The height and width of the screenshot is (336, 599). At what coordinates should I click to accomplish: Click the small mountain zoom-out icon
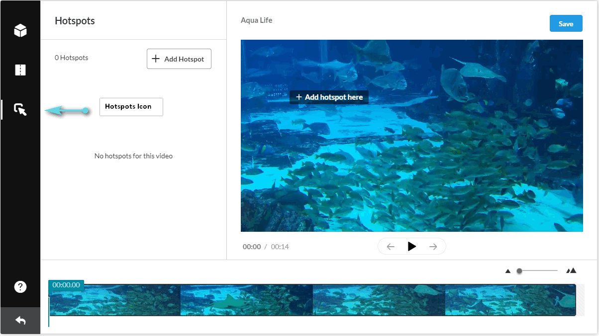(x=508, y=271)
